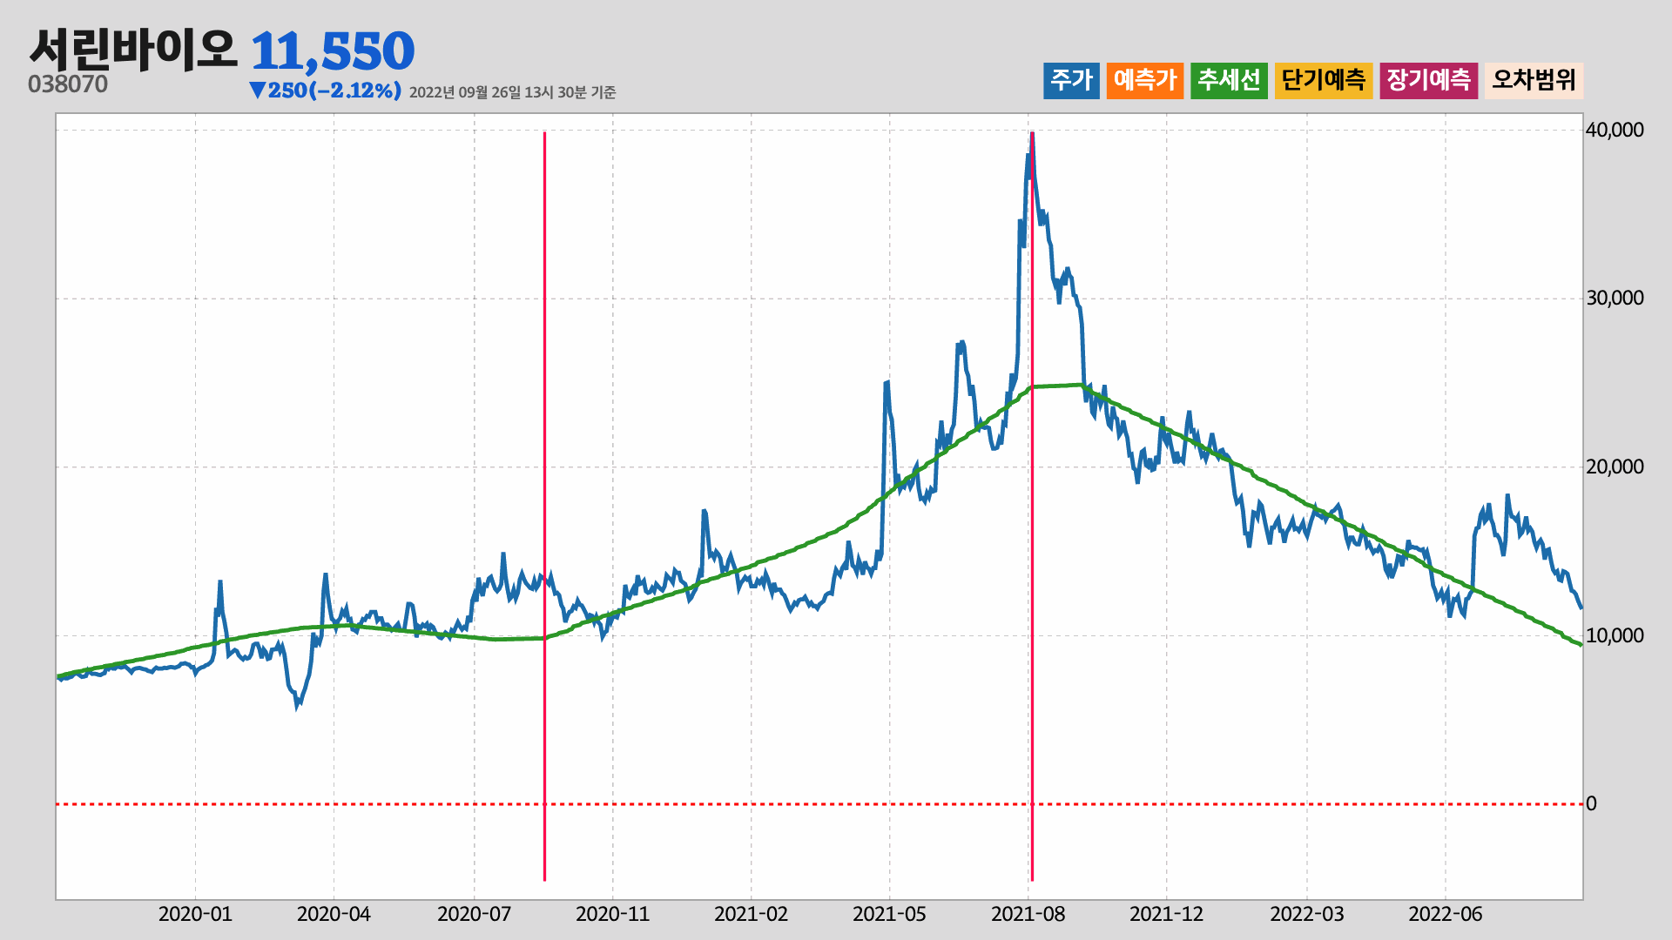Click the 2021-05 x-axis label
1672x940 pixels.
click(889, 914)
